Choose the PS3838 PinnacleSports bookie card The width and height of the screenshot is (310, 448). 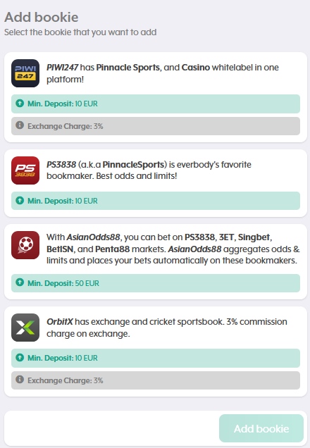click(156, 183)
